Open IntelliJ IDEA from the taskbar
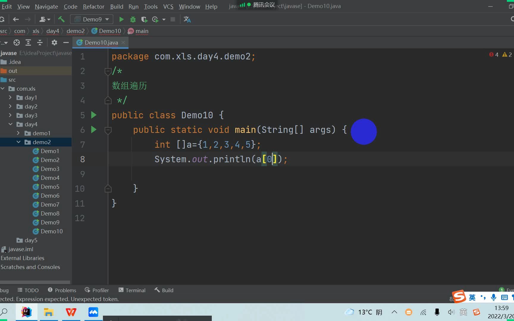Viewport: 514px width, 321px height. (26, 312)
